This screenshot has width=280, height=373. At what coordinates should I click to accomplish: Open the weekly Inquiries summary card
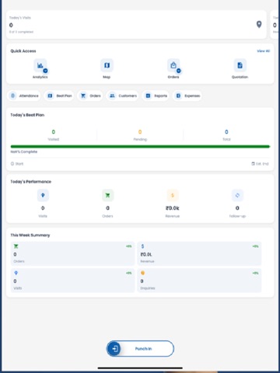coord(199,281)
